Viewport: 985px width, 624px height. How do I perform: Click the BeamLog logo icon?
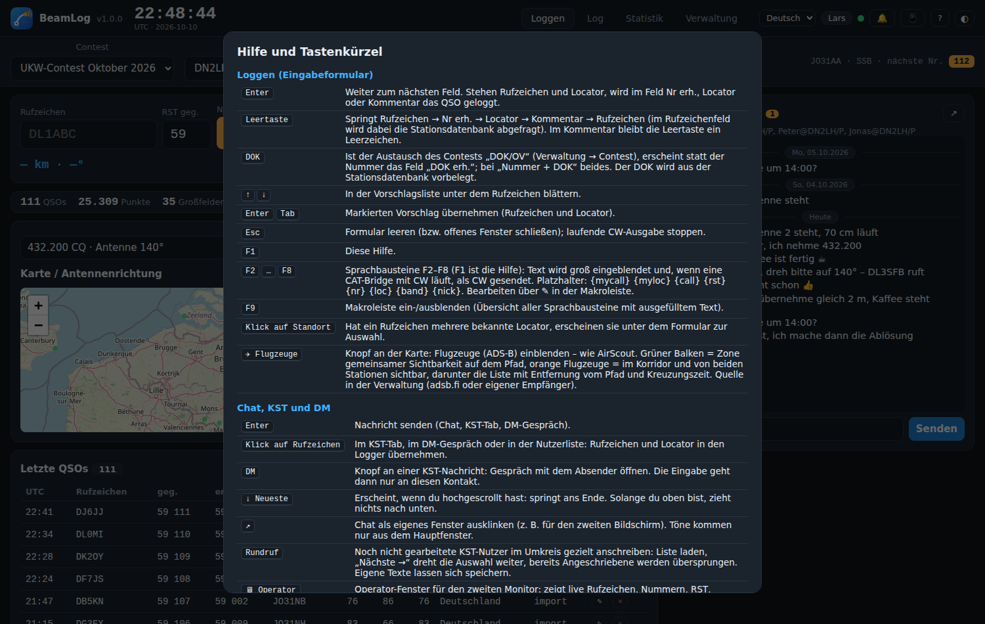coord(22,18)
